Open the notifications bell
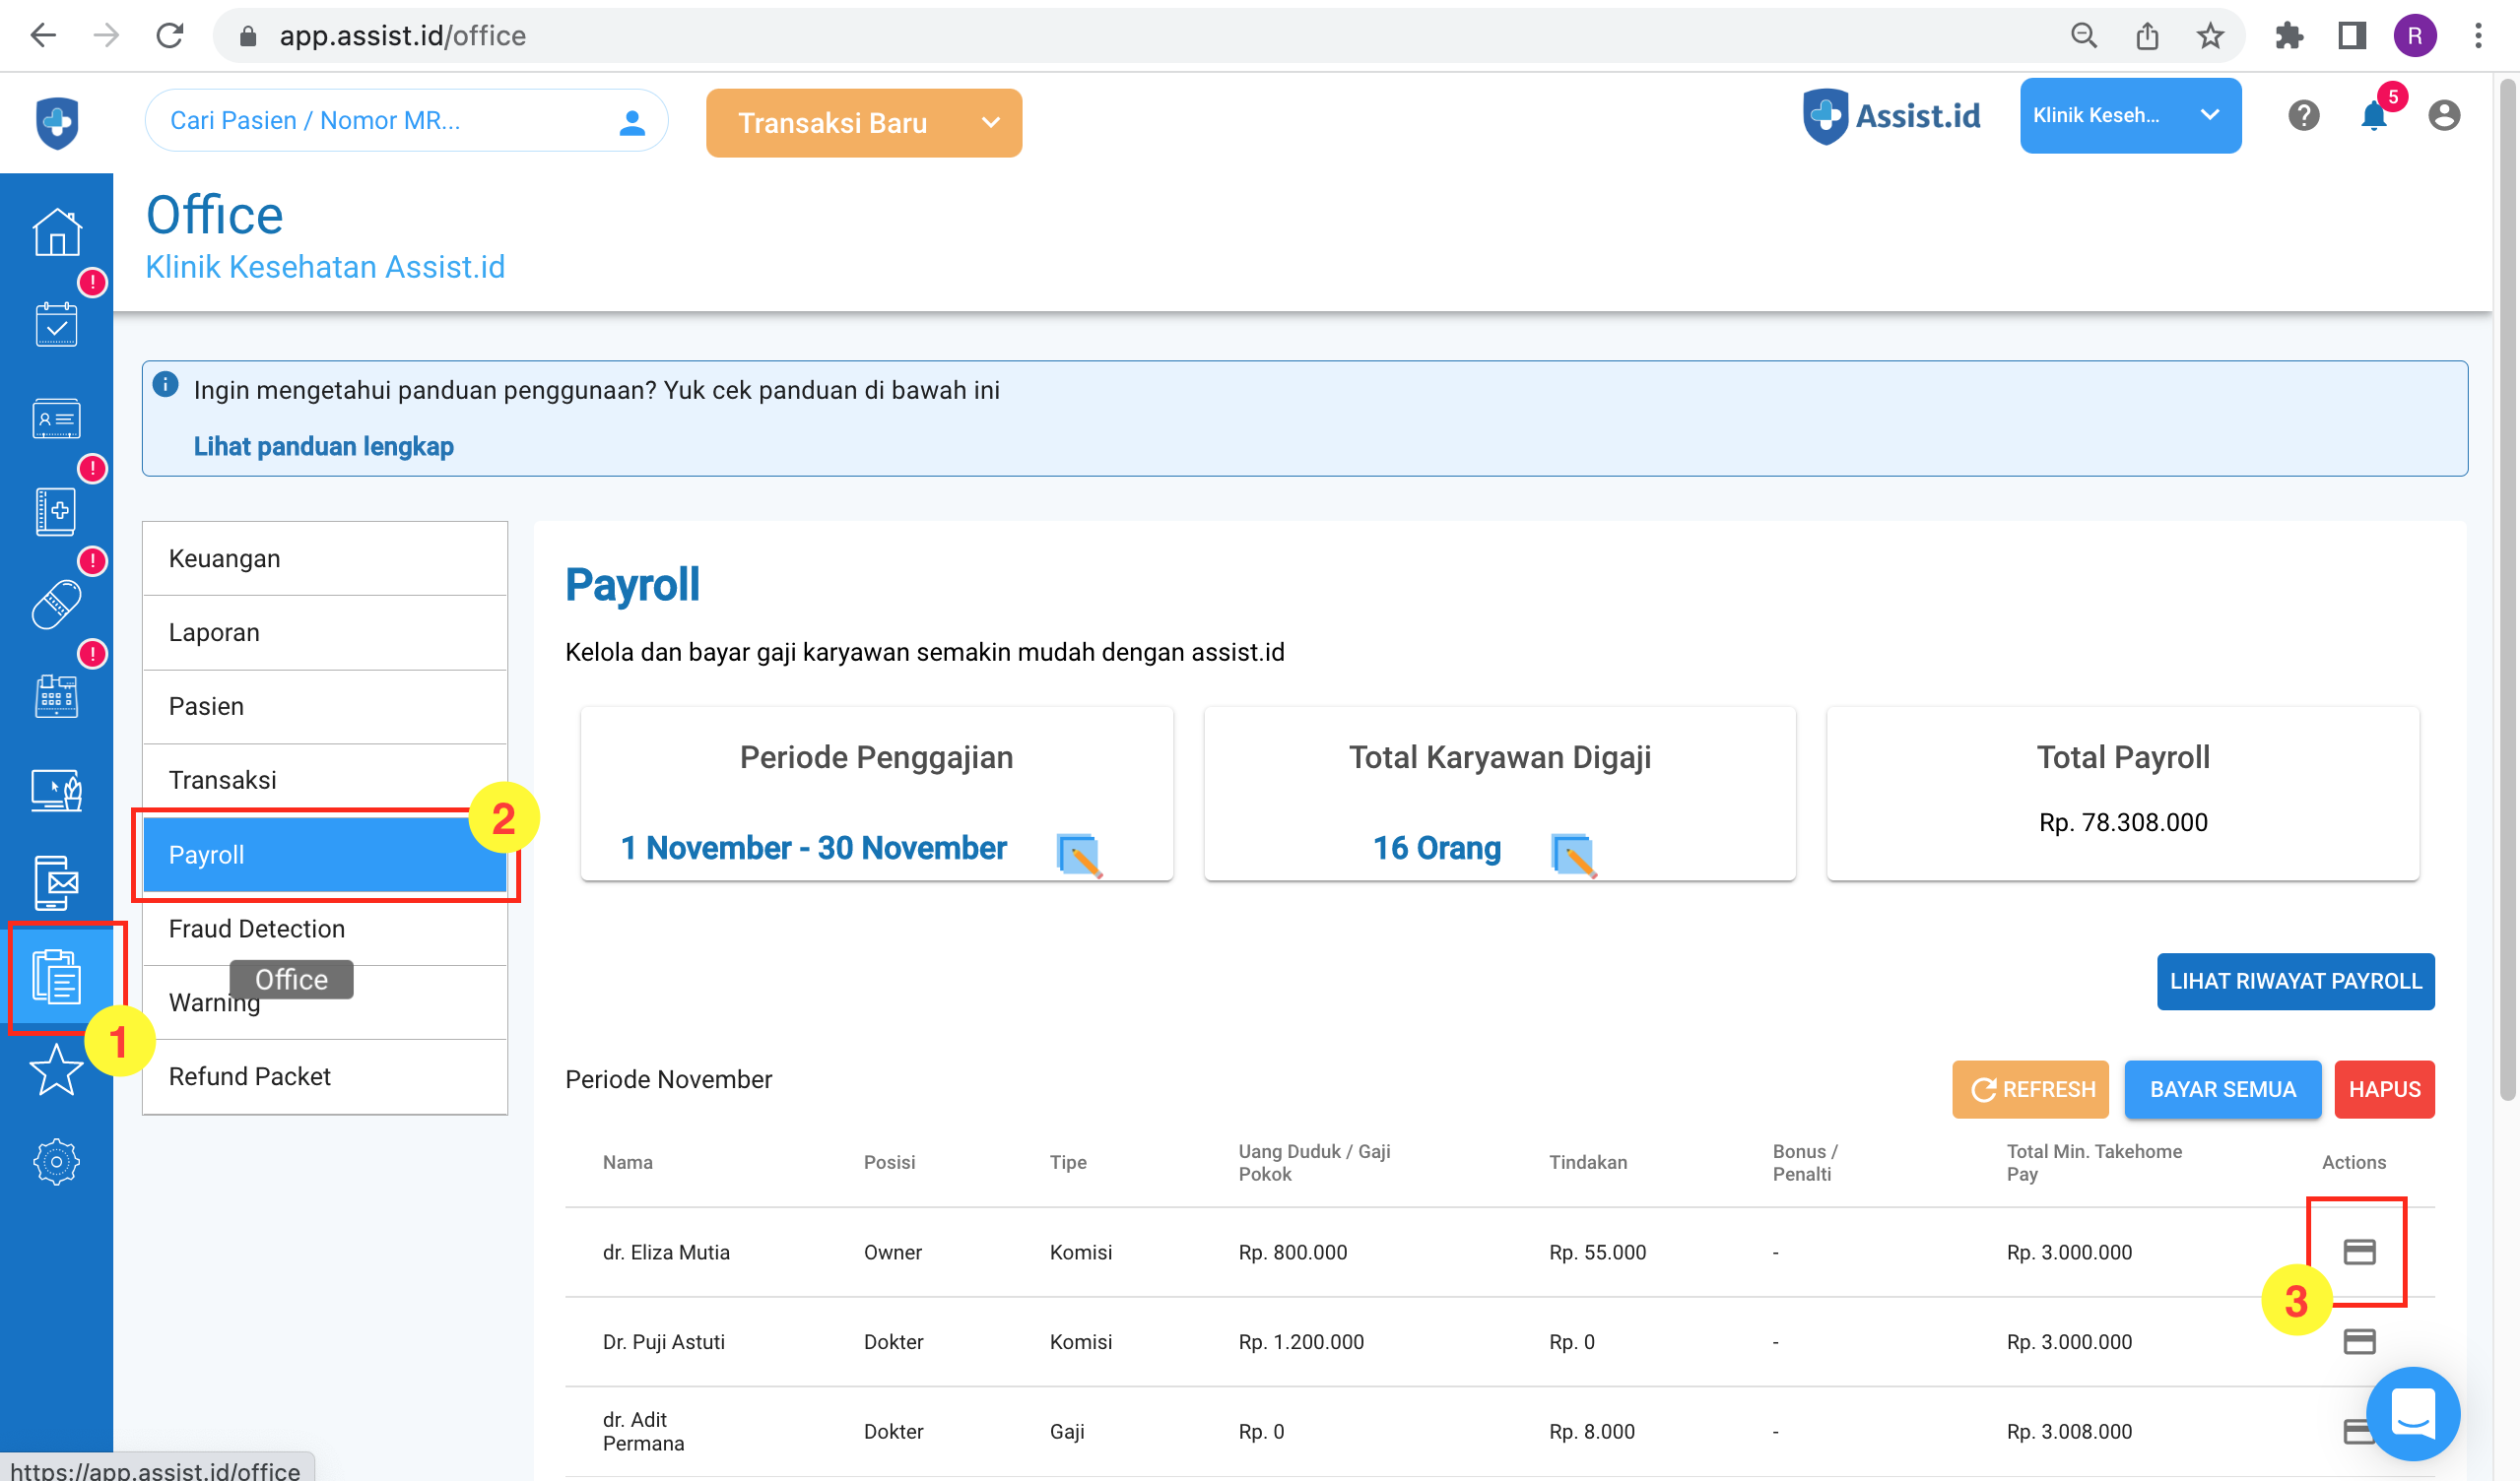Viewport: 2520px width, 1481px height. (2373, 116)
